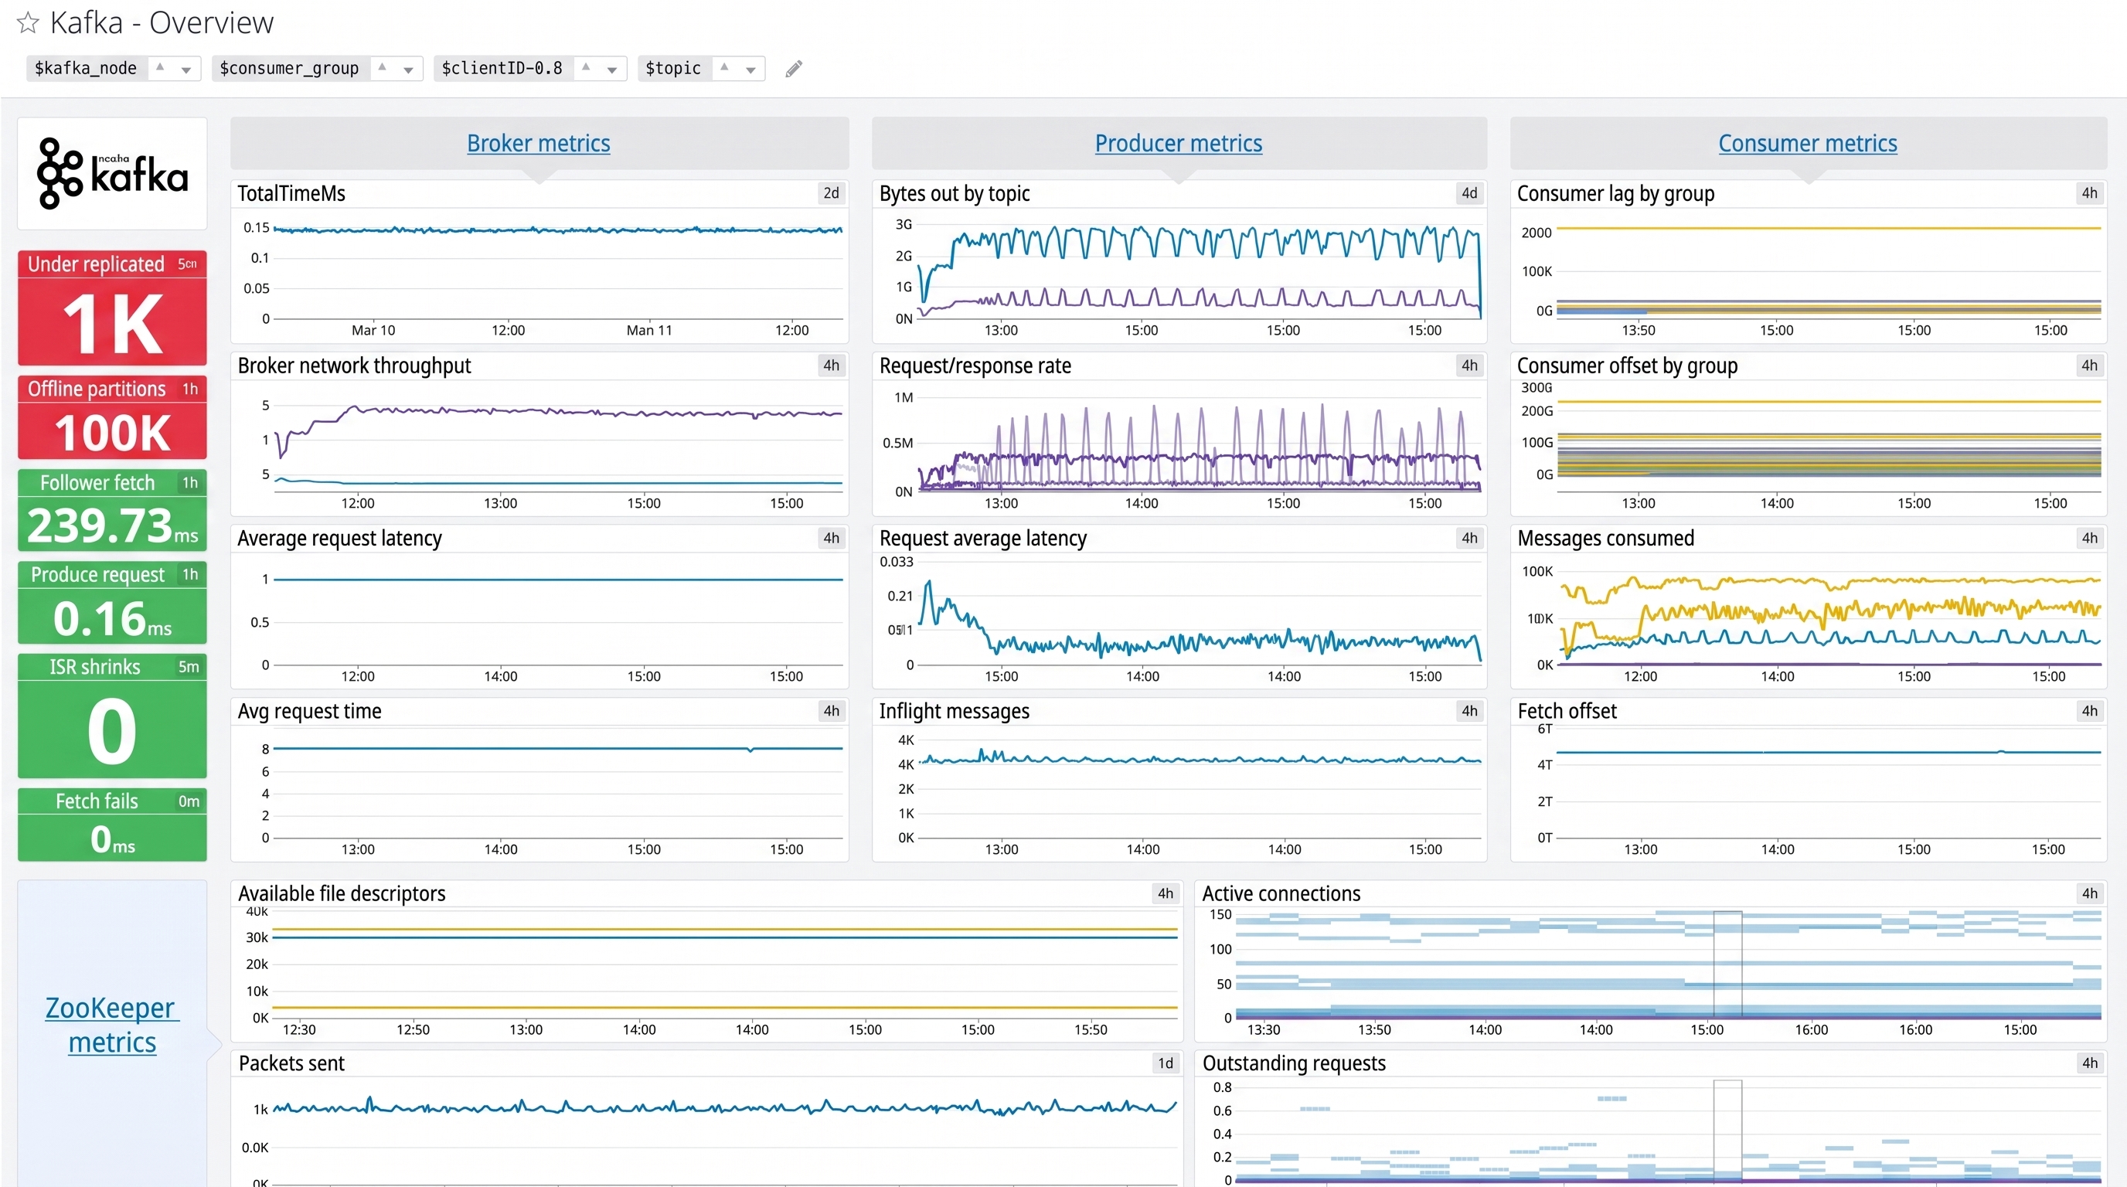
Task: Open the $clientID-0.8 dropdown arrow
Action: (x=612, y=70)
